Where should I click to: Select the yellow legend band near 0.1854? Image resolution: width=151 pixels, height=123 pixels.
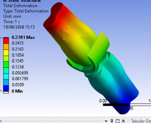(x=6, y=53)
